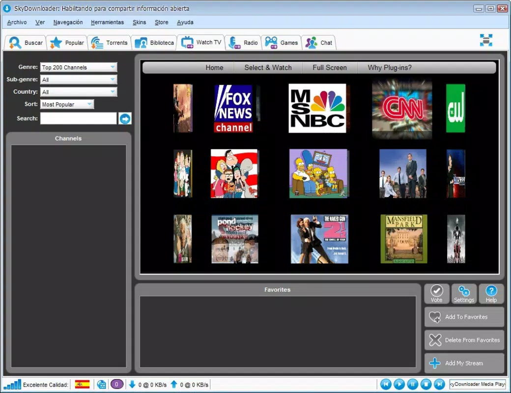Click the previous track media button

[386, 385]
